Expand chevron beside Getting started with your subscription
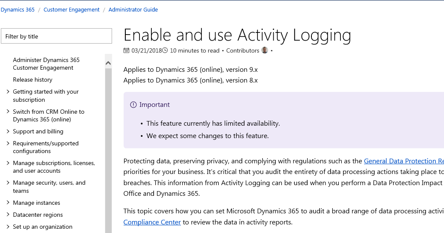The height and width of the screenshot is (233, 444). tap(8, 91)
